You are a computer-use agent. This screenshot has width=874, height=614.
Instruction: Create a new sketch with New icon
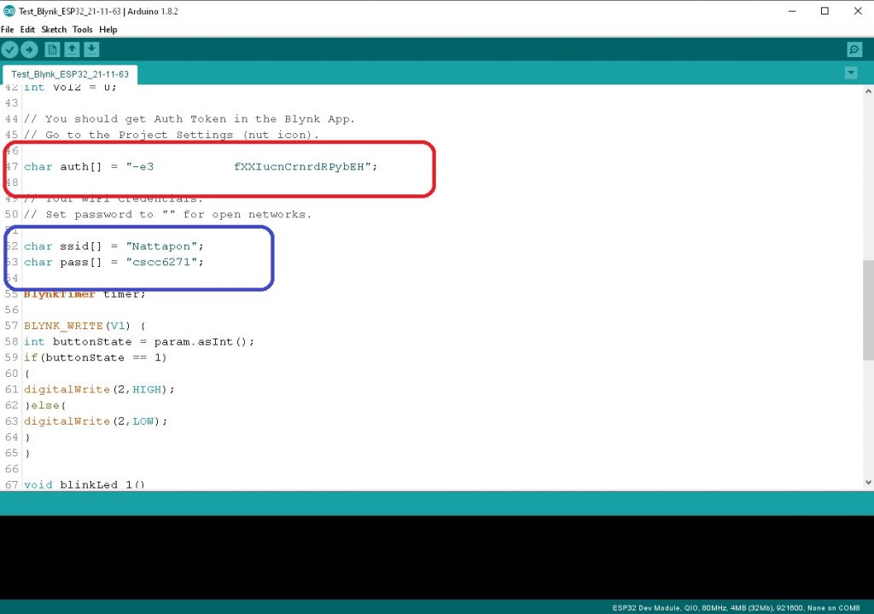pyautogui.click(x=52, y=49)
